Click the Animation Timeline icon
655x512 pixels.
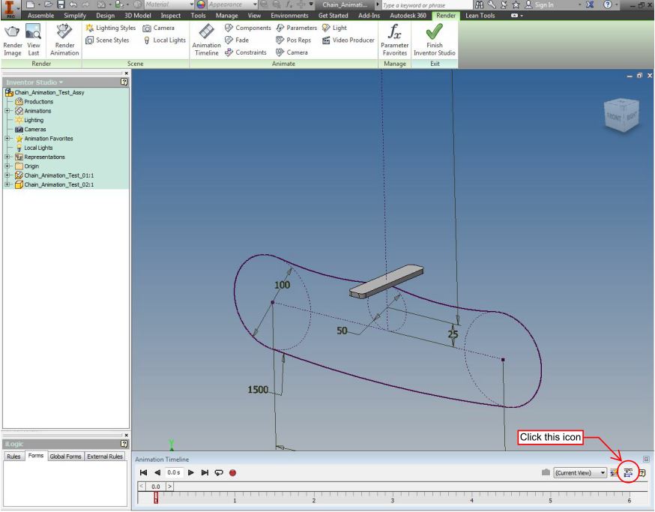pos(206,37)
